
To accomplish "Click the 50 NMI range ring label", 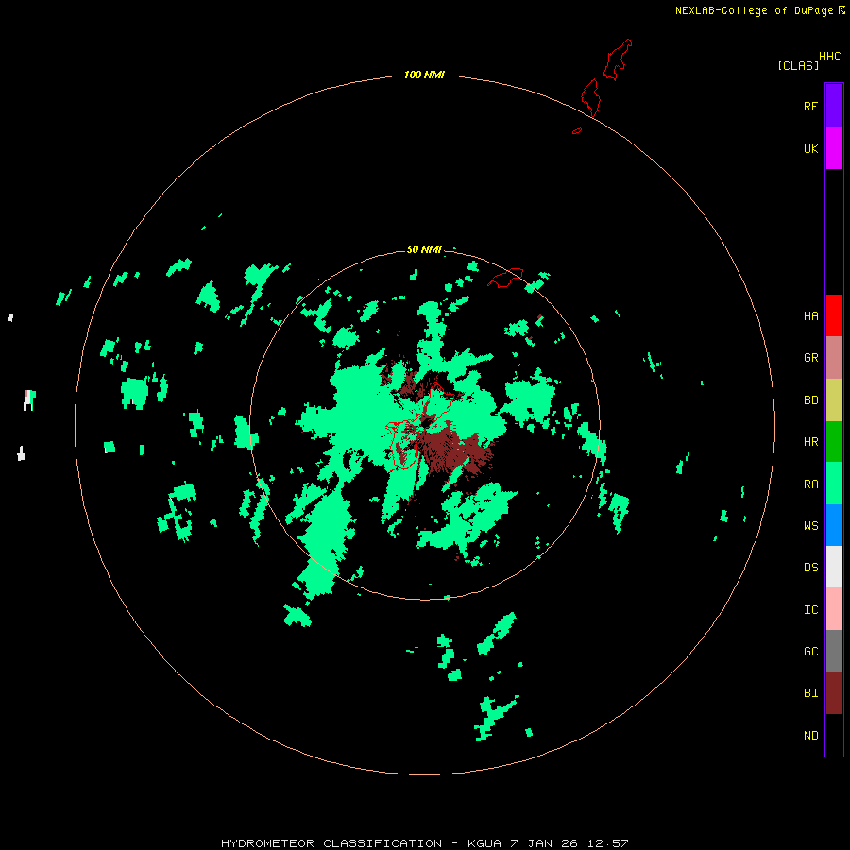I will point(424,249).
